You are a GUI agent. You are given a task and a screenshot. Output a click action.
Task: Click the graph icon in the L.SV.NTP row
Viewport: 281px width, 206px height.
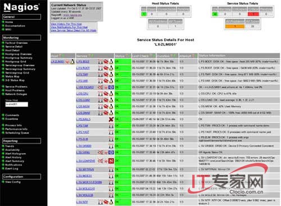click(x=101, y=202)
